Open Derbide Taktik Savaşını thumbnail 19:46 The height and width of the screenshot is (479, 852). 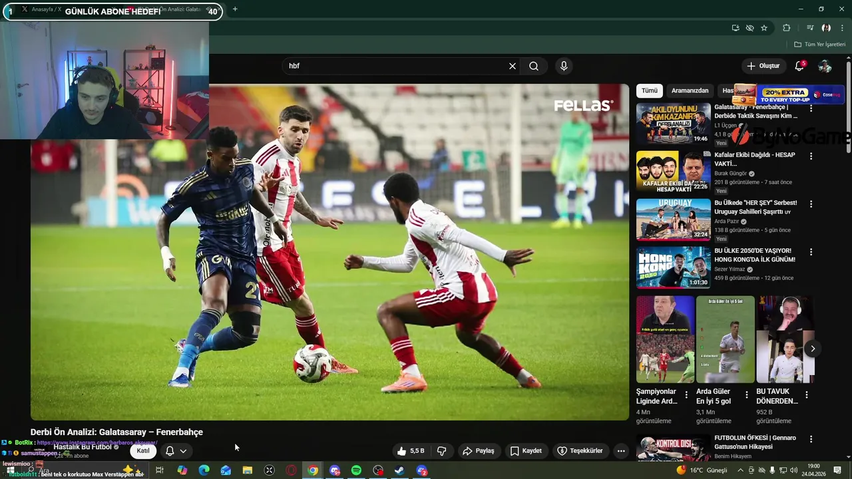click(673, 123)
